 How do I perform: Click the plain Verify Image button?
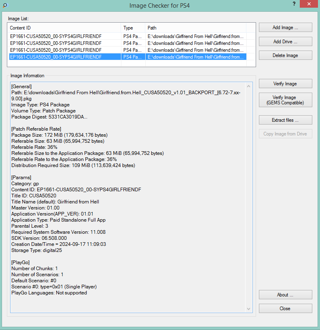pyautogui.click(x=285, y=84)
